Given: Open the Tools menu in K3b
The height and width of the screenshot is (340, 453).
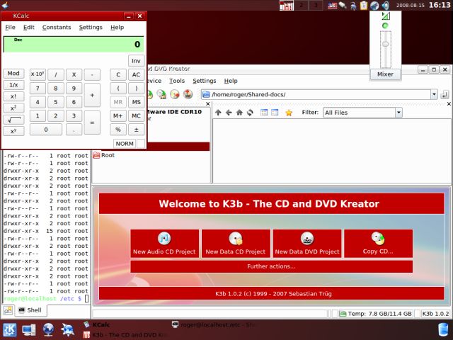Looking at the screenshot, I should [177, 81].
